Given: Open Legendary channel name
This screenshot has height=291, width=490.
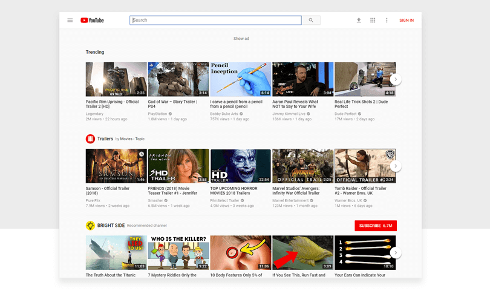Looking at the screenshot, I should click(x=94, y=114).
